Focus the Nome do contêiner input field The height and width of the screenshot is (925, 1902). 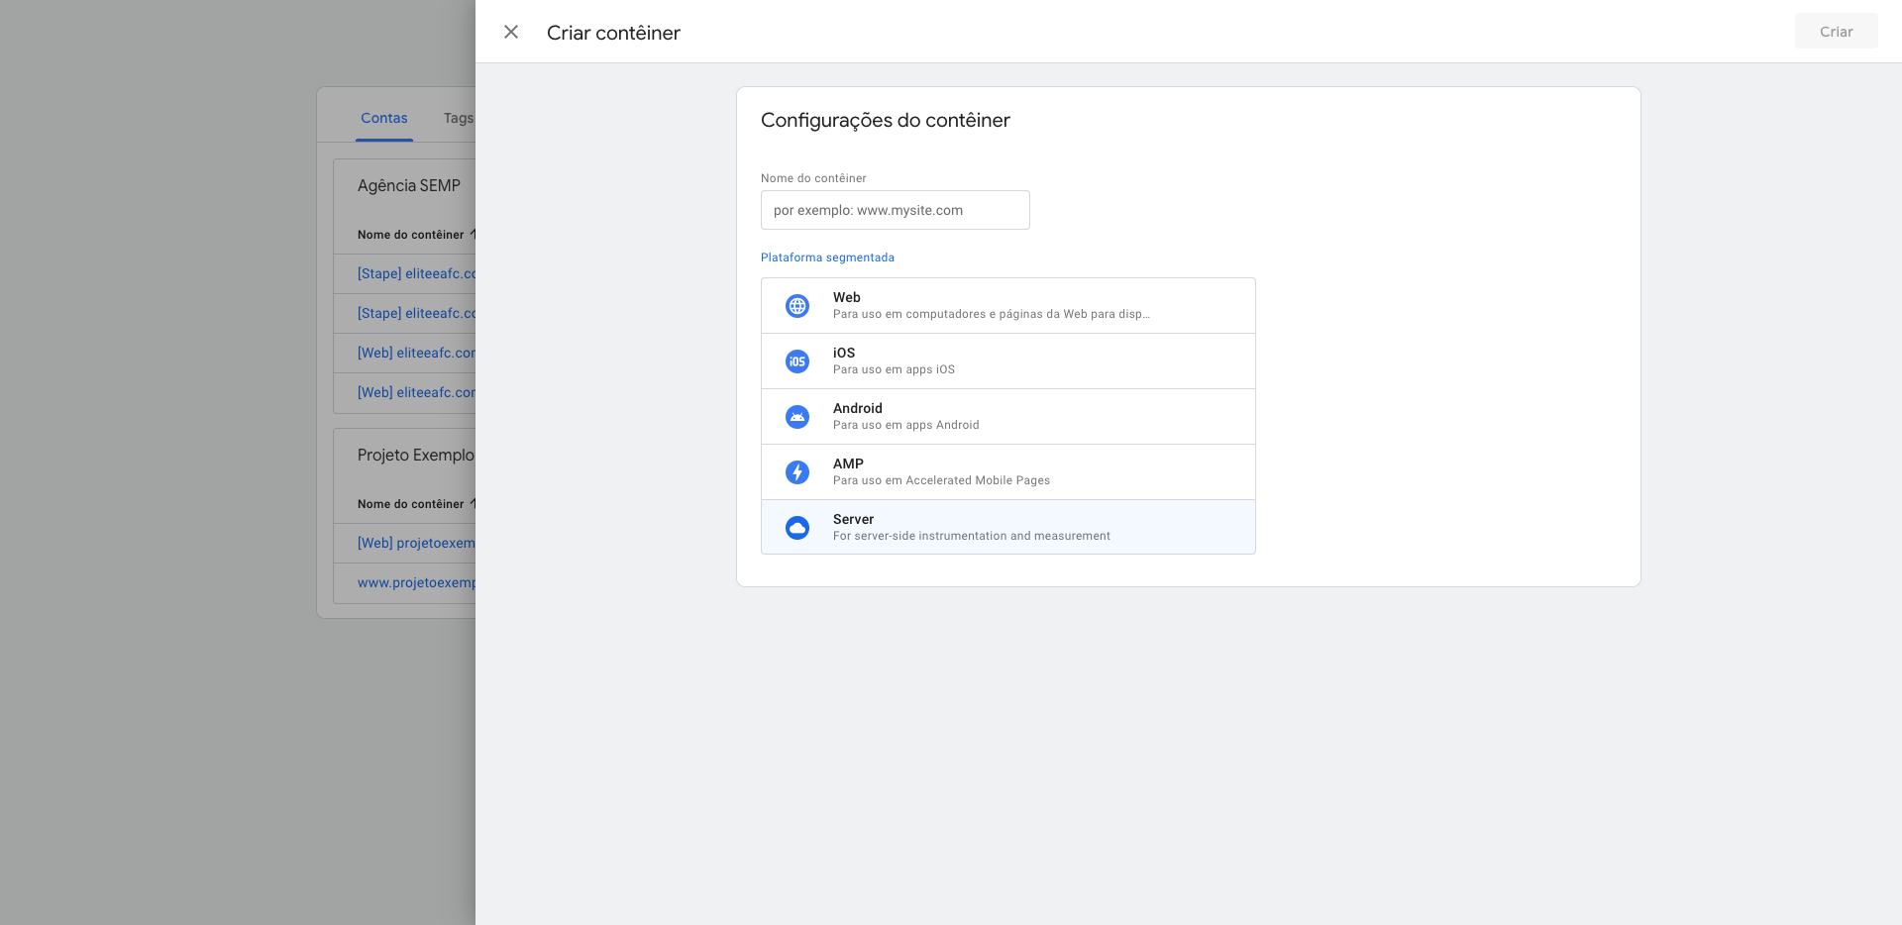point(895,210)
